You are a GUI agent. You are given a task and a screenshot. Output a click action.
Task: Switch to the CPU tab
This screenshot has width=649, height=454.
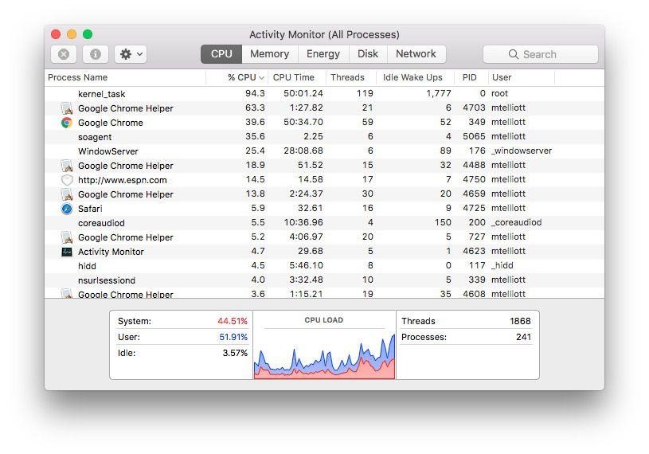tap(221, 54)
